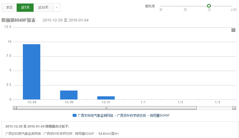Open the chart hamburger export menu
This screenshot has height=138, width=239.
click(x=233, y=30)
